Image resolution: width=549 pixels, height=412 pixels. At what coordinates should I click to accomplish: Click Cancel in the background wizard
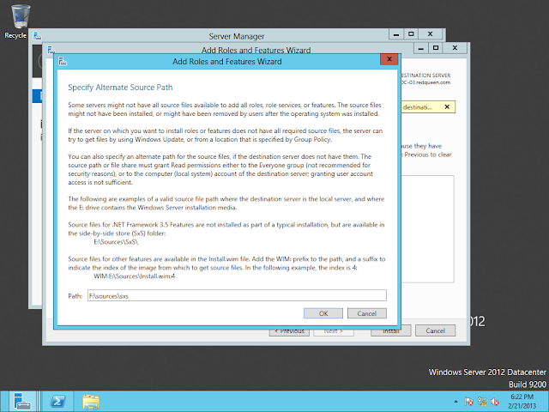click(435, 330)
